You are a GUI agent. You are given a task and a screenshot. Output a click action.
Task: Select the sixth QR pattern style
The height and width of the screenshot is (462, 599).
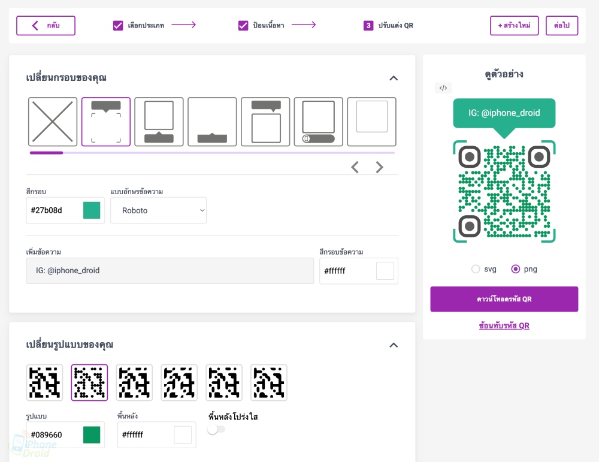coord(268,382)
